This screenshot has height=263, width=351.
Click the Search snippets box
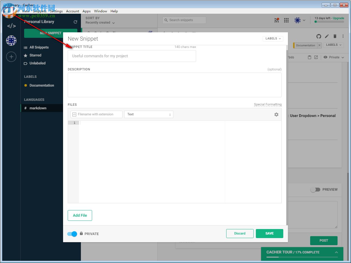[184, 20]
